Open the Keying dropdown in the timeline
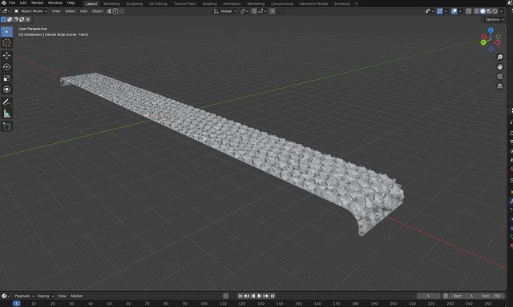Viewport: 513px width, 307px height. coord(45,296)
